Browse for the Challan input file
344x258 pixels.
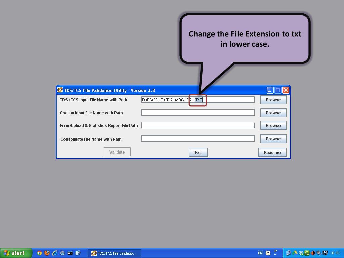(273, 113)
